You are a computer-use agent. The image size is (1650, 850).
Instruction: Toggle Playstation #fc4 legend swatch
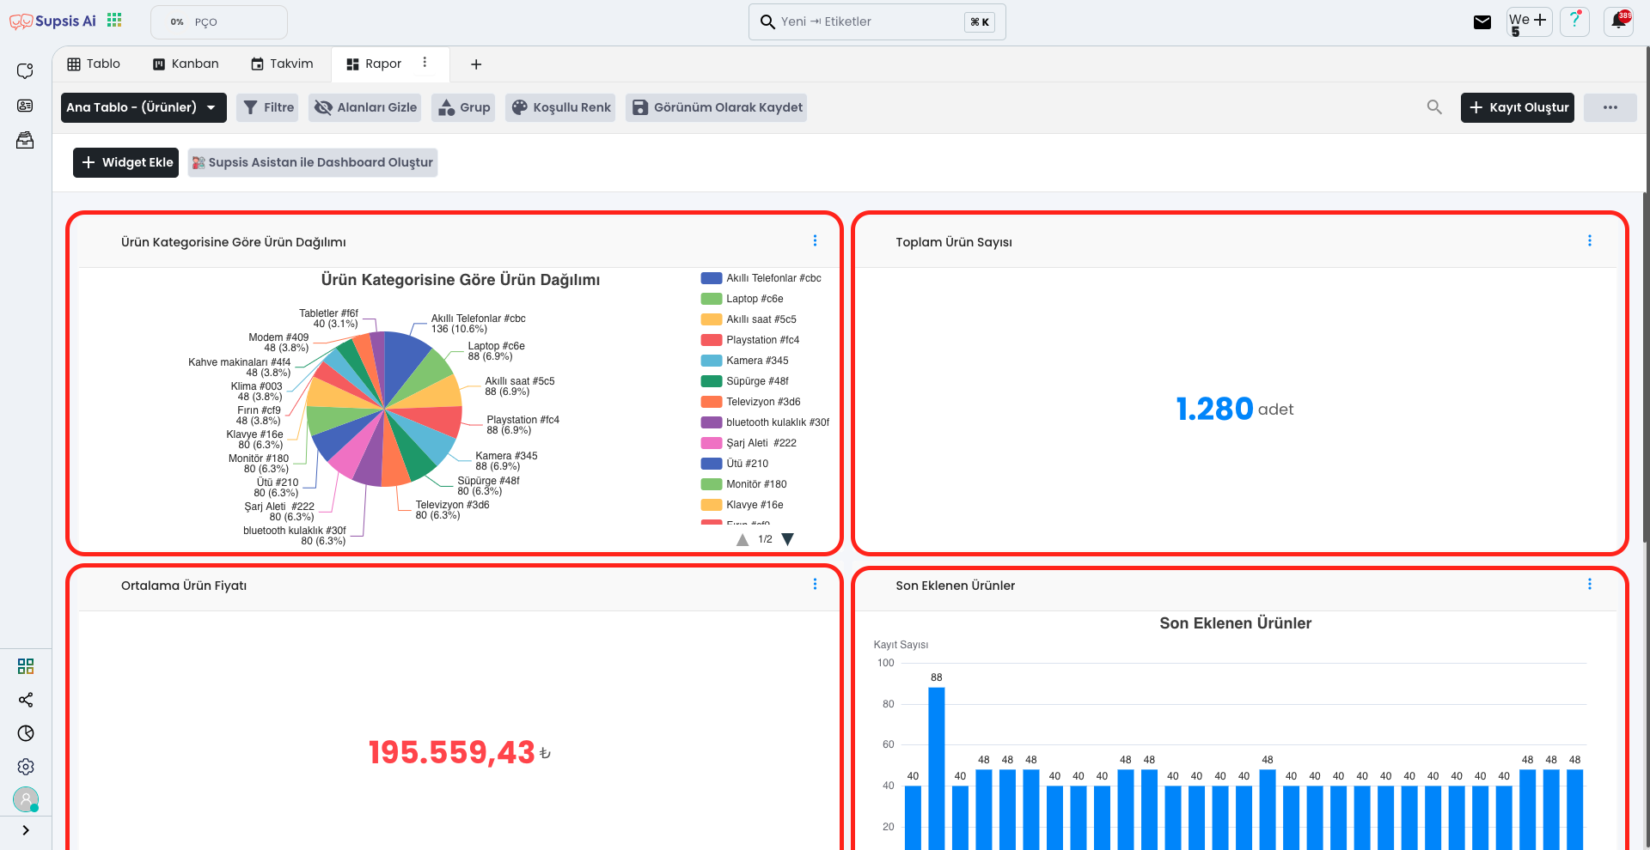tap(712, 340)
